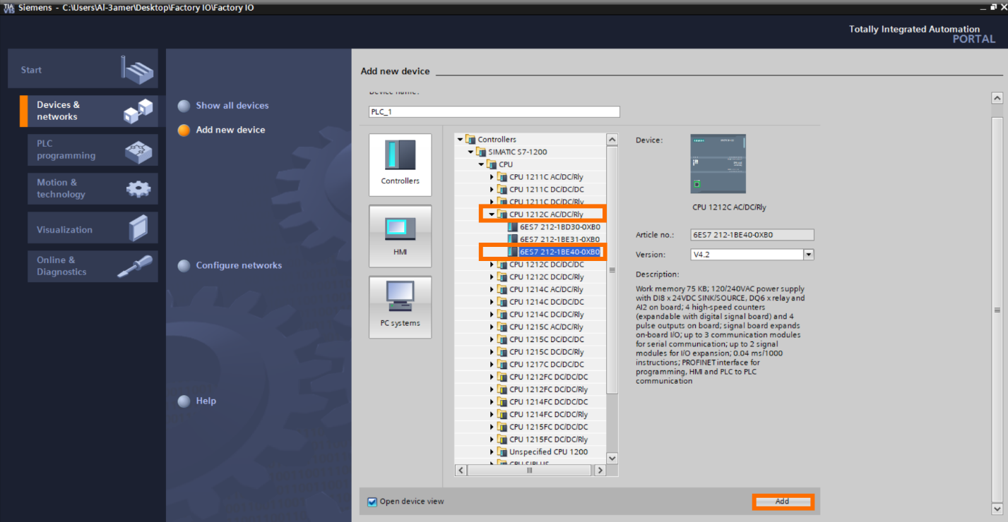The image size is (1008, 522).
Task: Click the device tree horizontal scrollbar thumb
Action: coord(530,470)
